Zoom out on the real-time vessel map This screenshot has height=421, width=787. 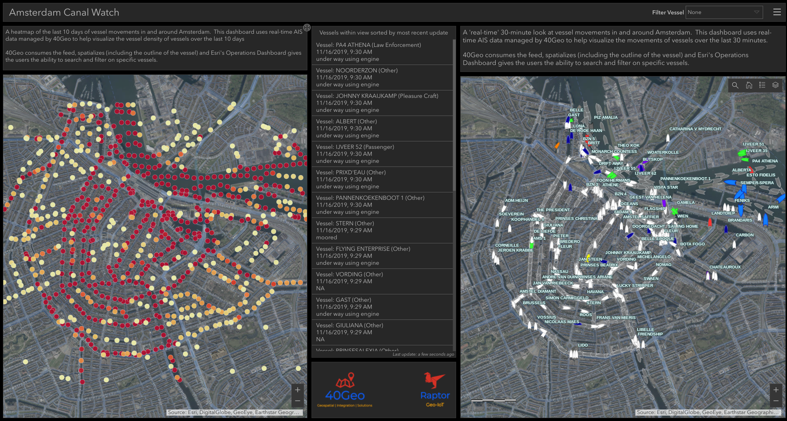[776, 401]
